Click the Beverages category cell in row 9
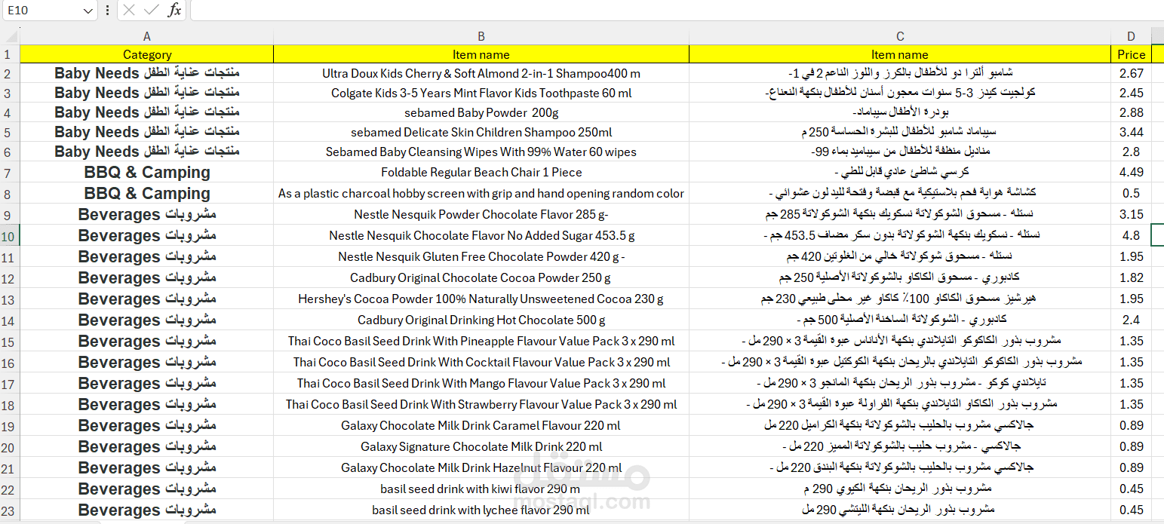This screenshot has height=524, width=1164. pos(146,214)
